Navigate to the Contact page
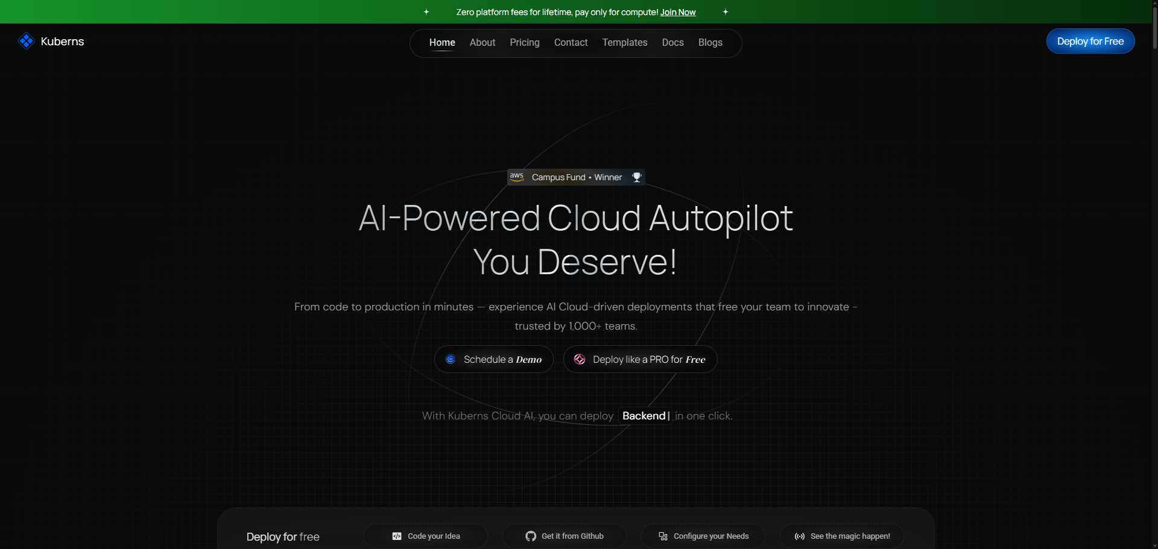Screen dimensions: 1158x549 571,42
